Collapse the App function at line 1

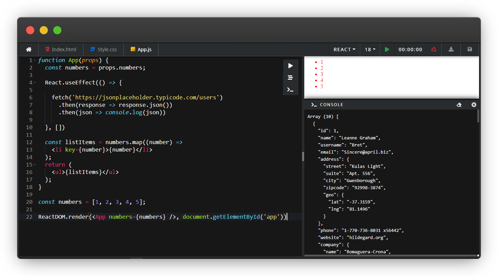pos(35,60)
